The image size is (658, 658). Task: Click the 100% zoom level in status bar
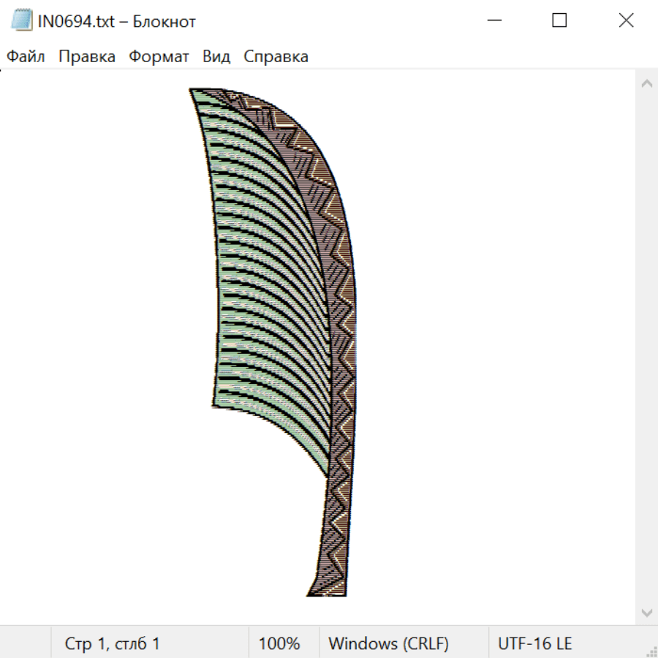coord(279,644)
